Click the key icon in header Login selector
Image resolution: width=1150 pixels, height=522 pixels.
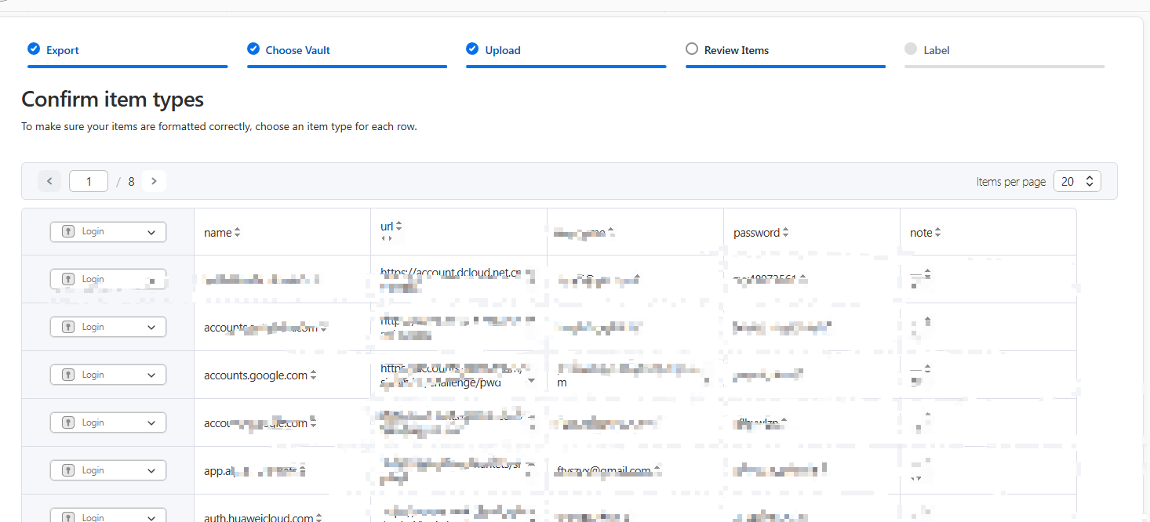68,231
